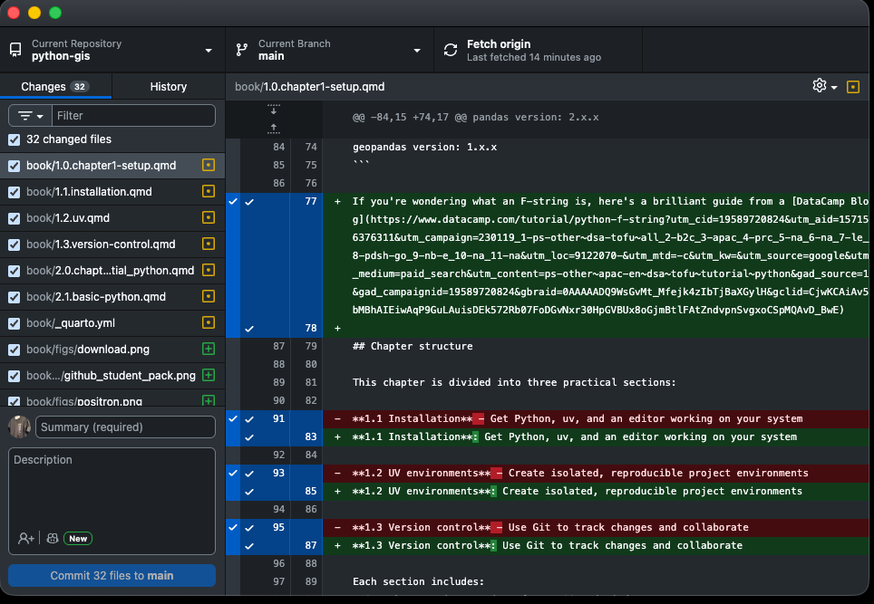Open the filter options dropdown
The image size is (874, 604).
tap(30, 116)
